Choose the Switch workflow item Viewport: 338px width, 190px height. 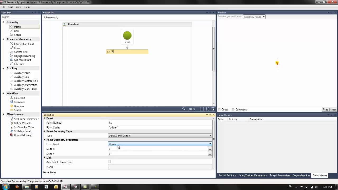click(18, 110)
